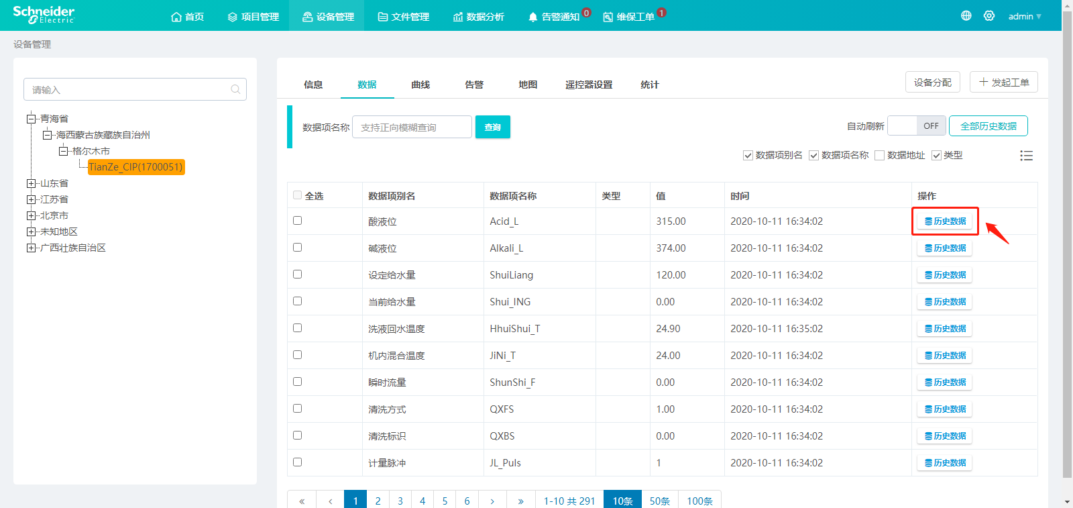
Task: Select the TianZe_CIP(1700051) device
Action: coord(135,167)
